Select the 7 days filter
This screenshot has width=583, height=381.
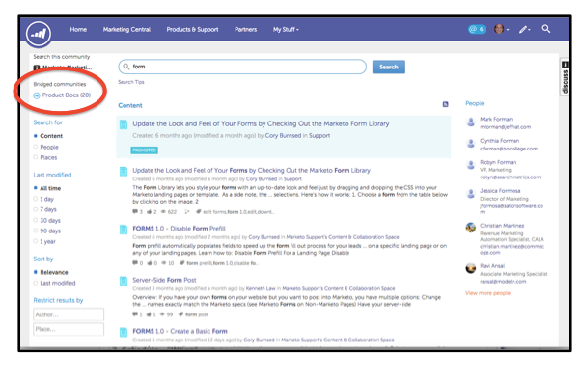tap(36, 209)
